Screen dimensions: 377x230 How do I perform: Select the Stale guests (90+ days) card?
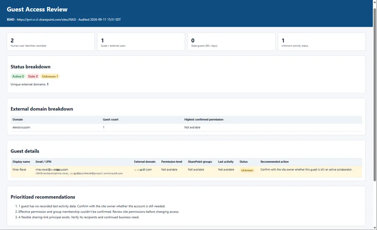coord(231,42)
